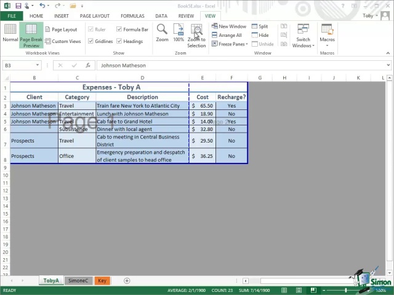Open the FORMULAS ribbon tab
Image resolution: width=394 pixels, height=295 pixels.
point(132,16)
